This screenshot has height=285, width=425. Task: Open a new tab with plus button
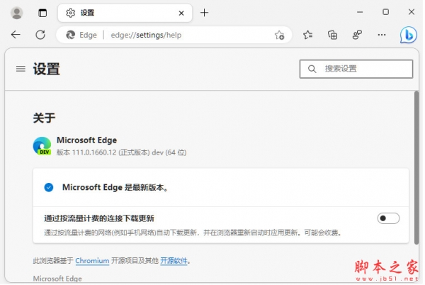[205, 13]
